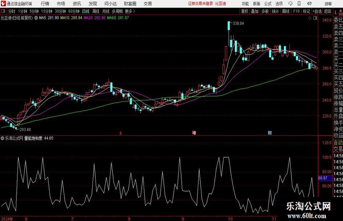Click the 游客 user account label
The height and width of the screenshot is (221, 343).
pos(328,4)
